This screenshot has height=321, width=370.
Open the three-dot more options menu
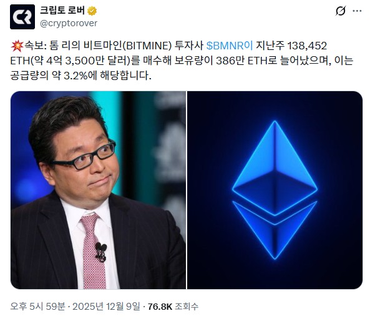357,11
